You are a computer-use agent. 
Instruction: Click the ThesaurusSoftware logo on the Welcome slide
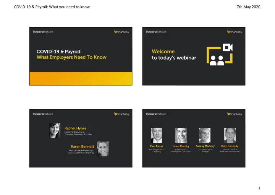tap(156, 32)
